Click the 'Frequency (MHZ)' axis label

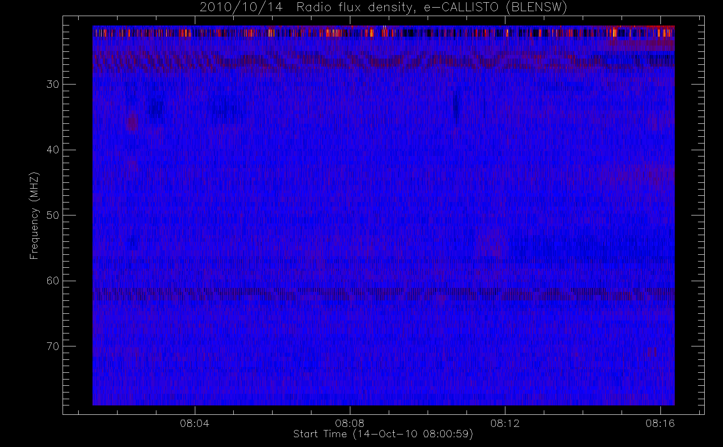click(34, 216)
